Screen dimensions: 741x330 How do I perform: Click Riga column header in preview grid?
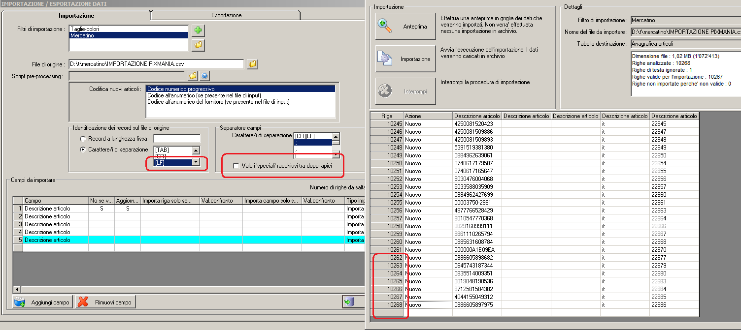click(x=387, y=116)
